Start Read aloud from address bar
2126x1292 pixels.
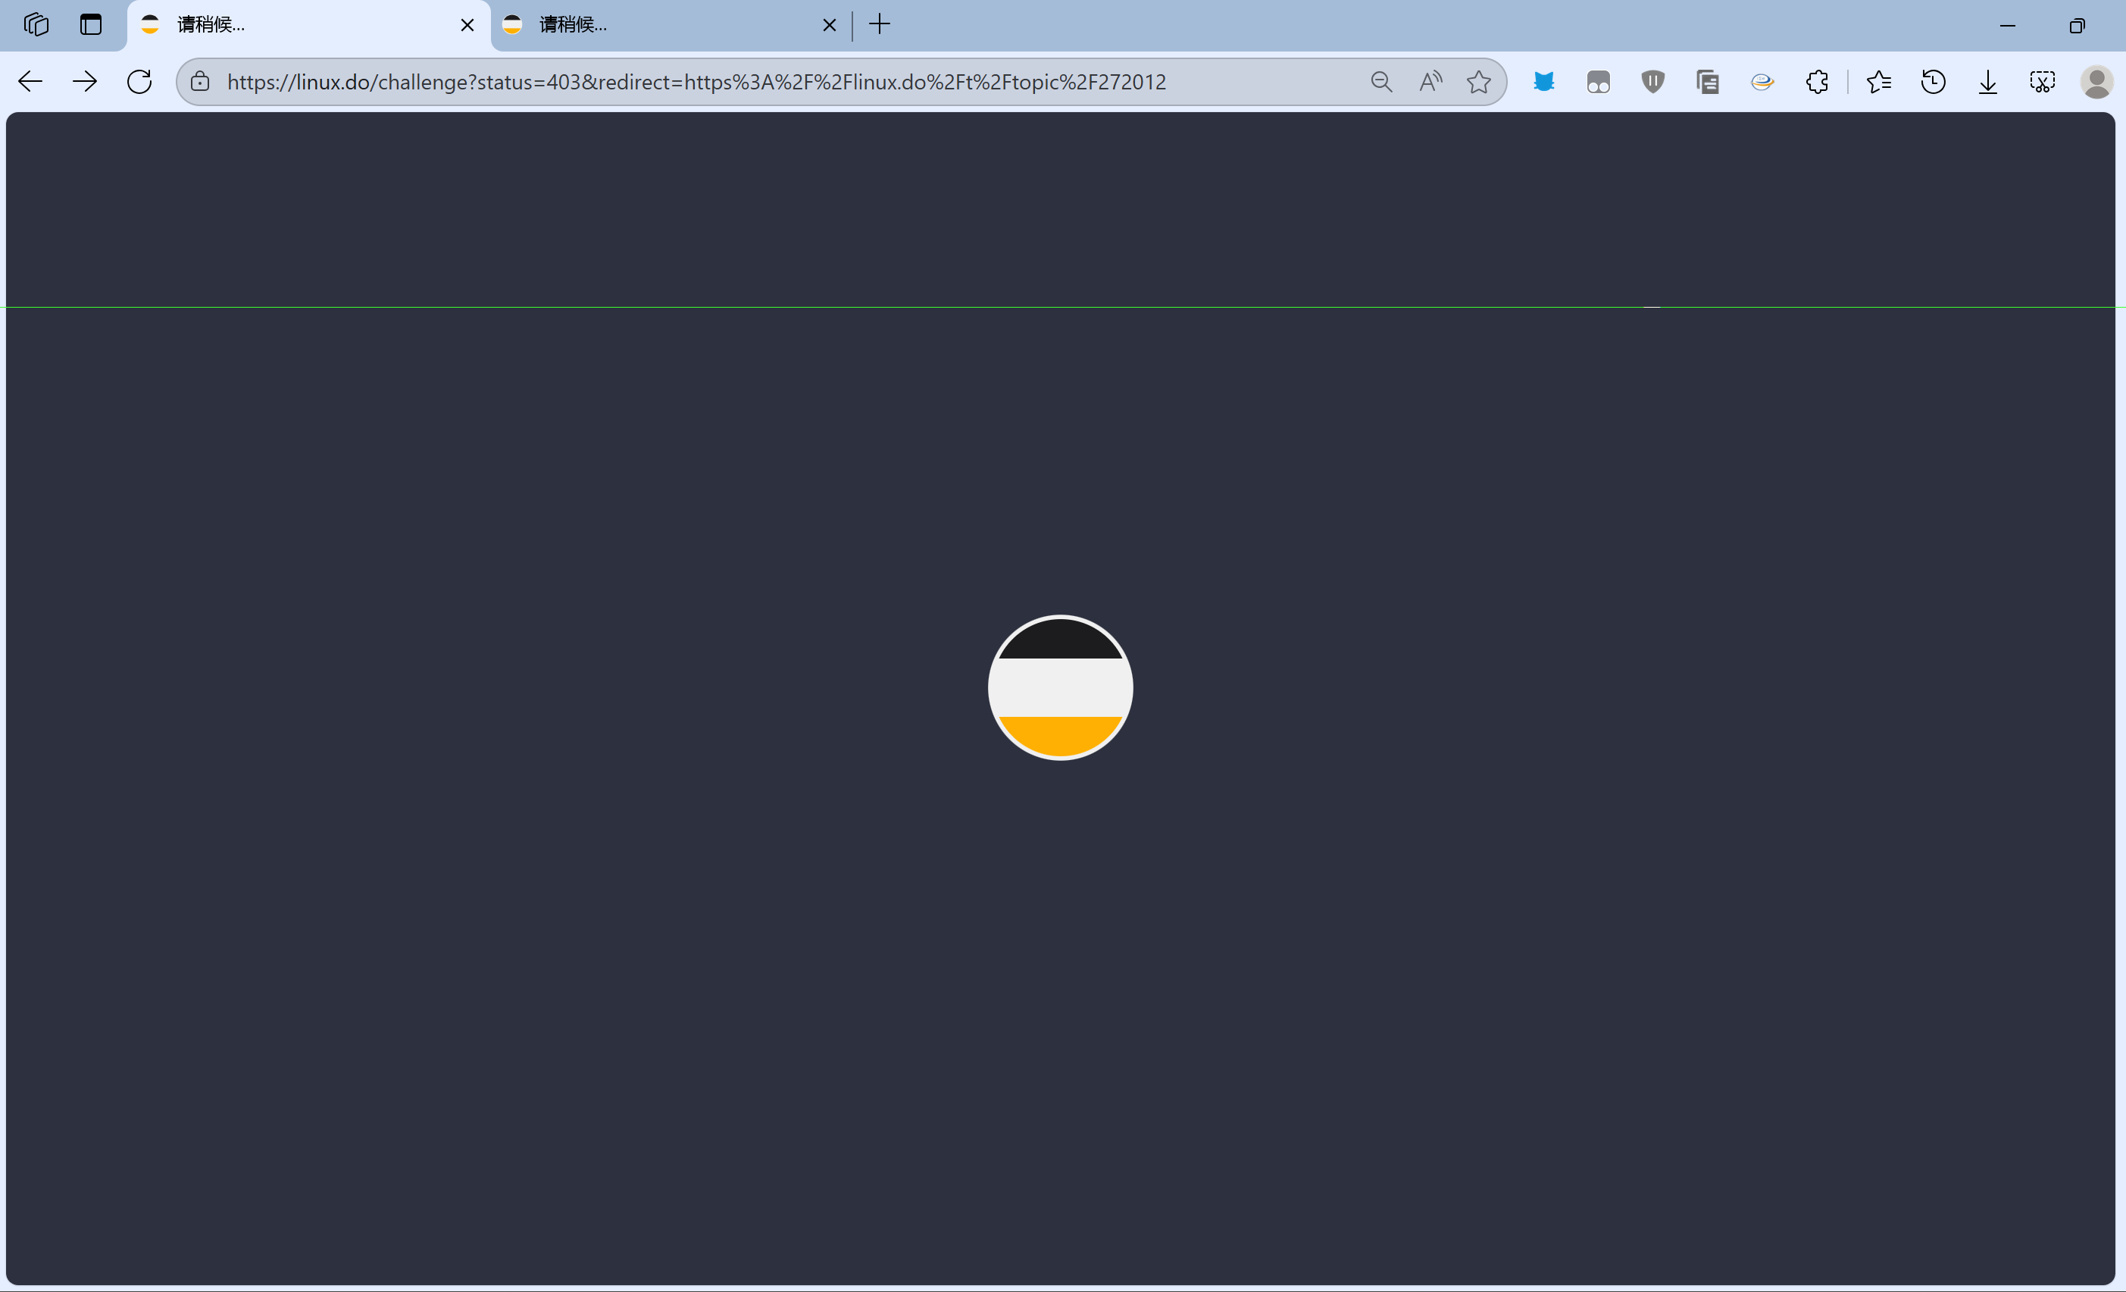(x=1430, y=82)
